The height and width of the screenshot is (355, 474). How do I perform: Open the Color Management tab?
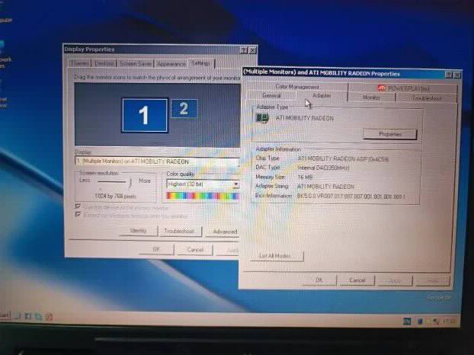[x=297, y=87]
